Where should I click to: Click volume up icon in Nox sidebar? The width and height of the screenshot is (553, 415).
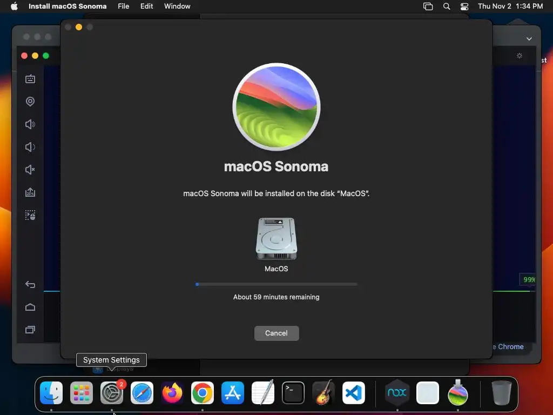[30, 124]
